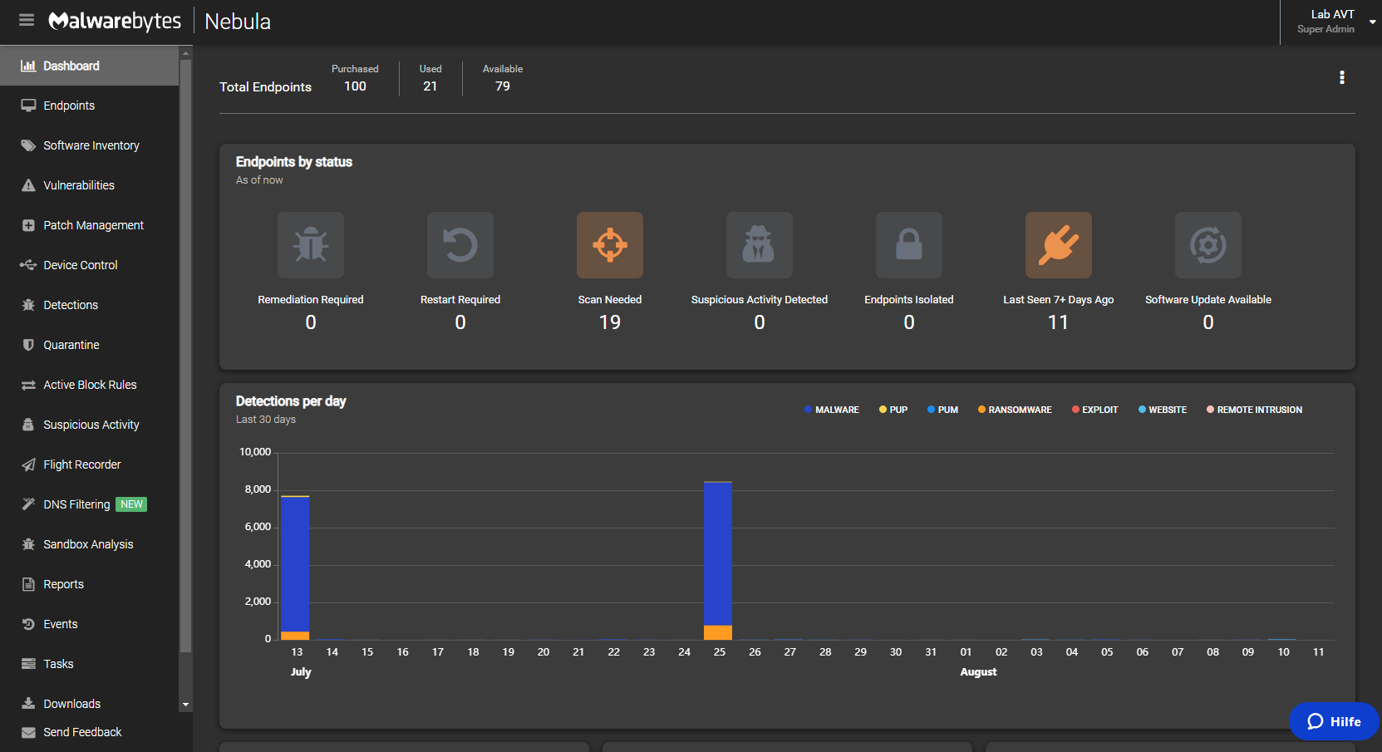Click the blue malware bar for July 25
The height and width of the screenshot is (752, 1382).
pos(718,553)
